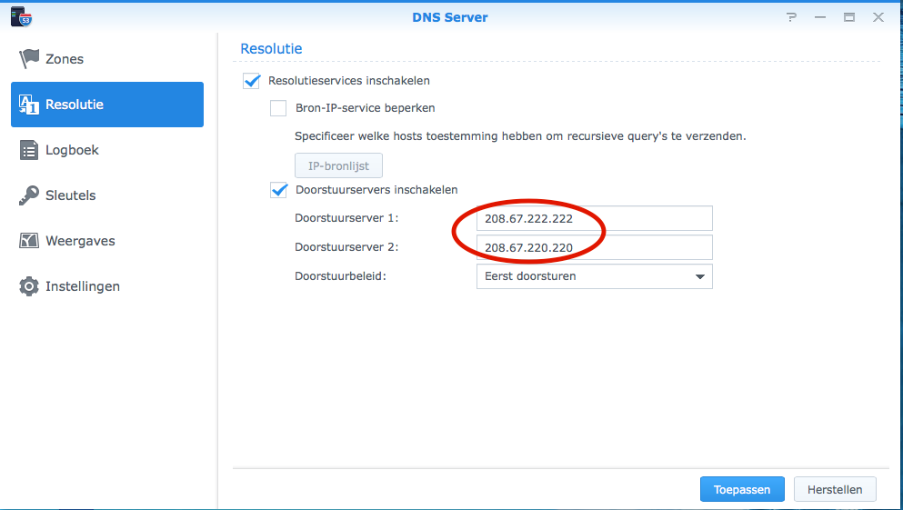903x510 pixels.
Task: Toggle Resolutieservices inschakelen checkbox
Action: (251, 81)
